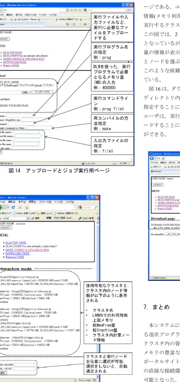
Task: Open DOWNLOAD PAGE link in upload window
Action: (x=14, y=62)
